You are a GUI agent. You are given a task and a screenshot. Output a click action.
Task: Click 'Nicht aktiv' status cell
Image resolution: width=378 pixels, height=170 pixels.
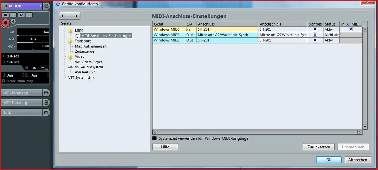click(x=331, y=35)
